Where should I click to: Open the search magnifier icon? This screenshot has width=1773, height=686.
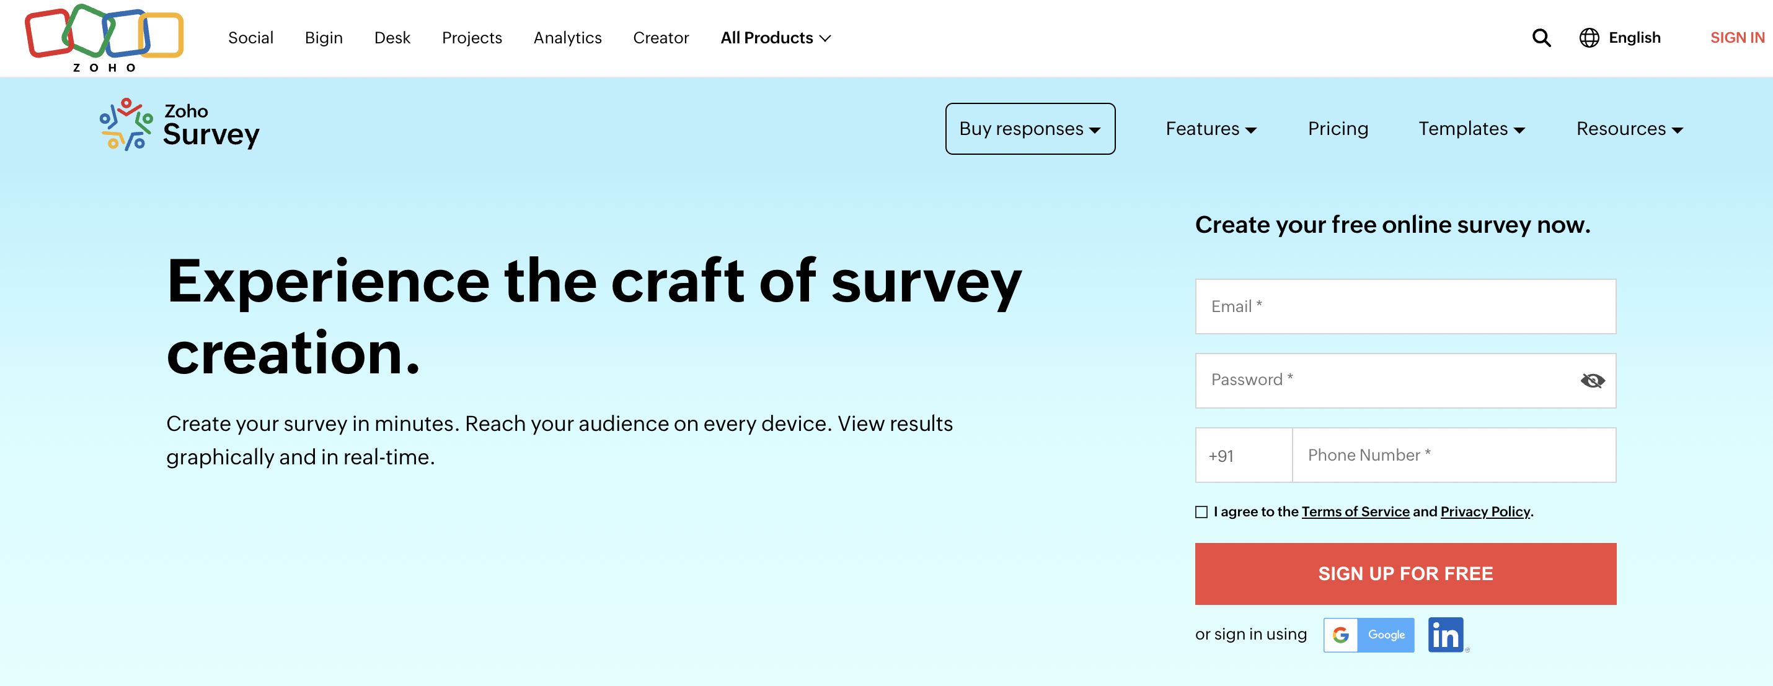click(1541, 38)
